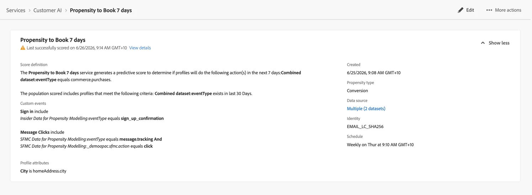Click the orange warning triangle icon

pyautogui.click(x=23, y=48)
